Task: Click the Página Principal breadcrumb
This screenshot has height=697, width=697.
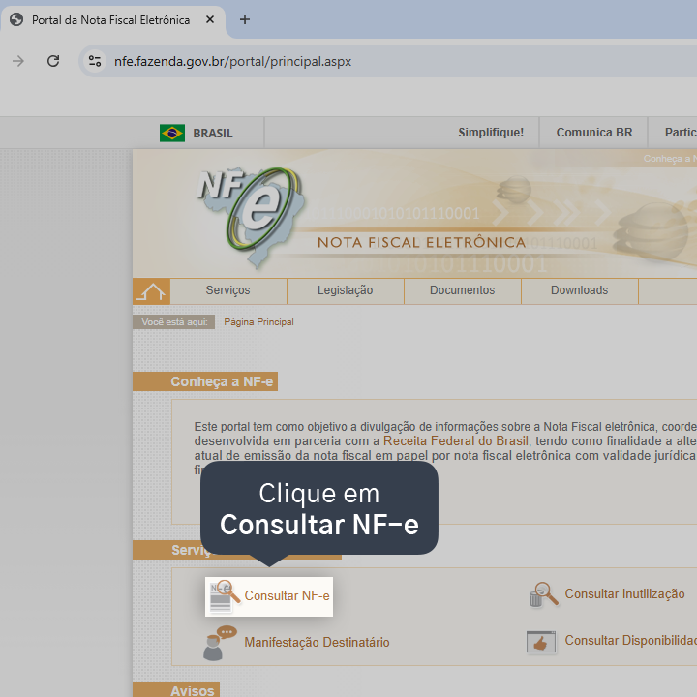Action: [258, 321]
